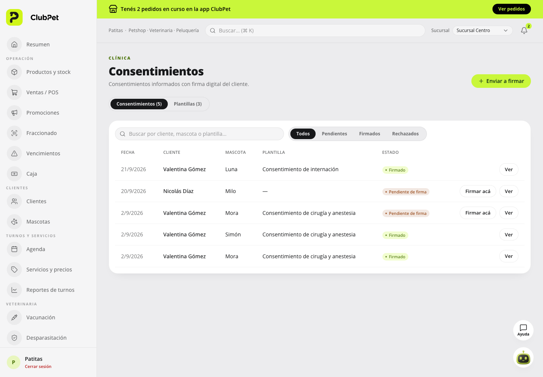Click the FECHA column header
Viewport: 543px width, 377px height.
tap(128, 152)
